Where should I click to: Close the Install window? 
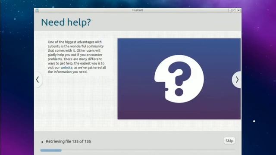coord(238,10)
